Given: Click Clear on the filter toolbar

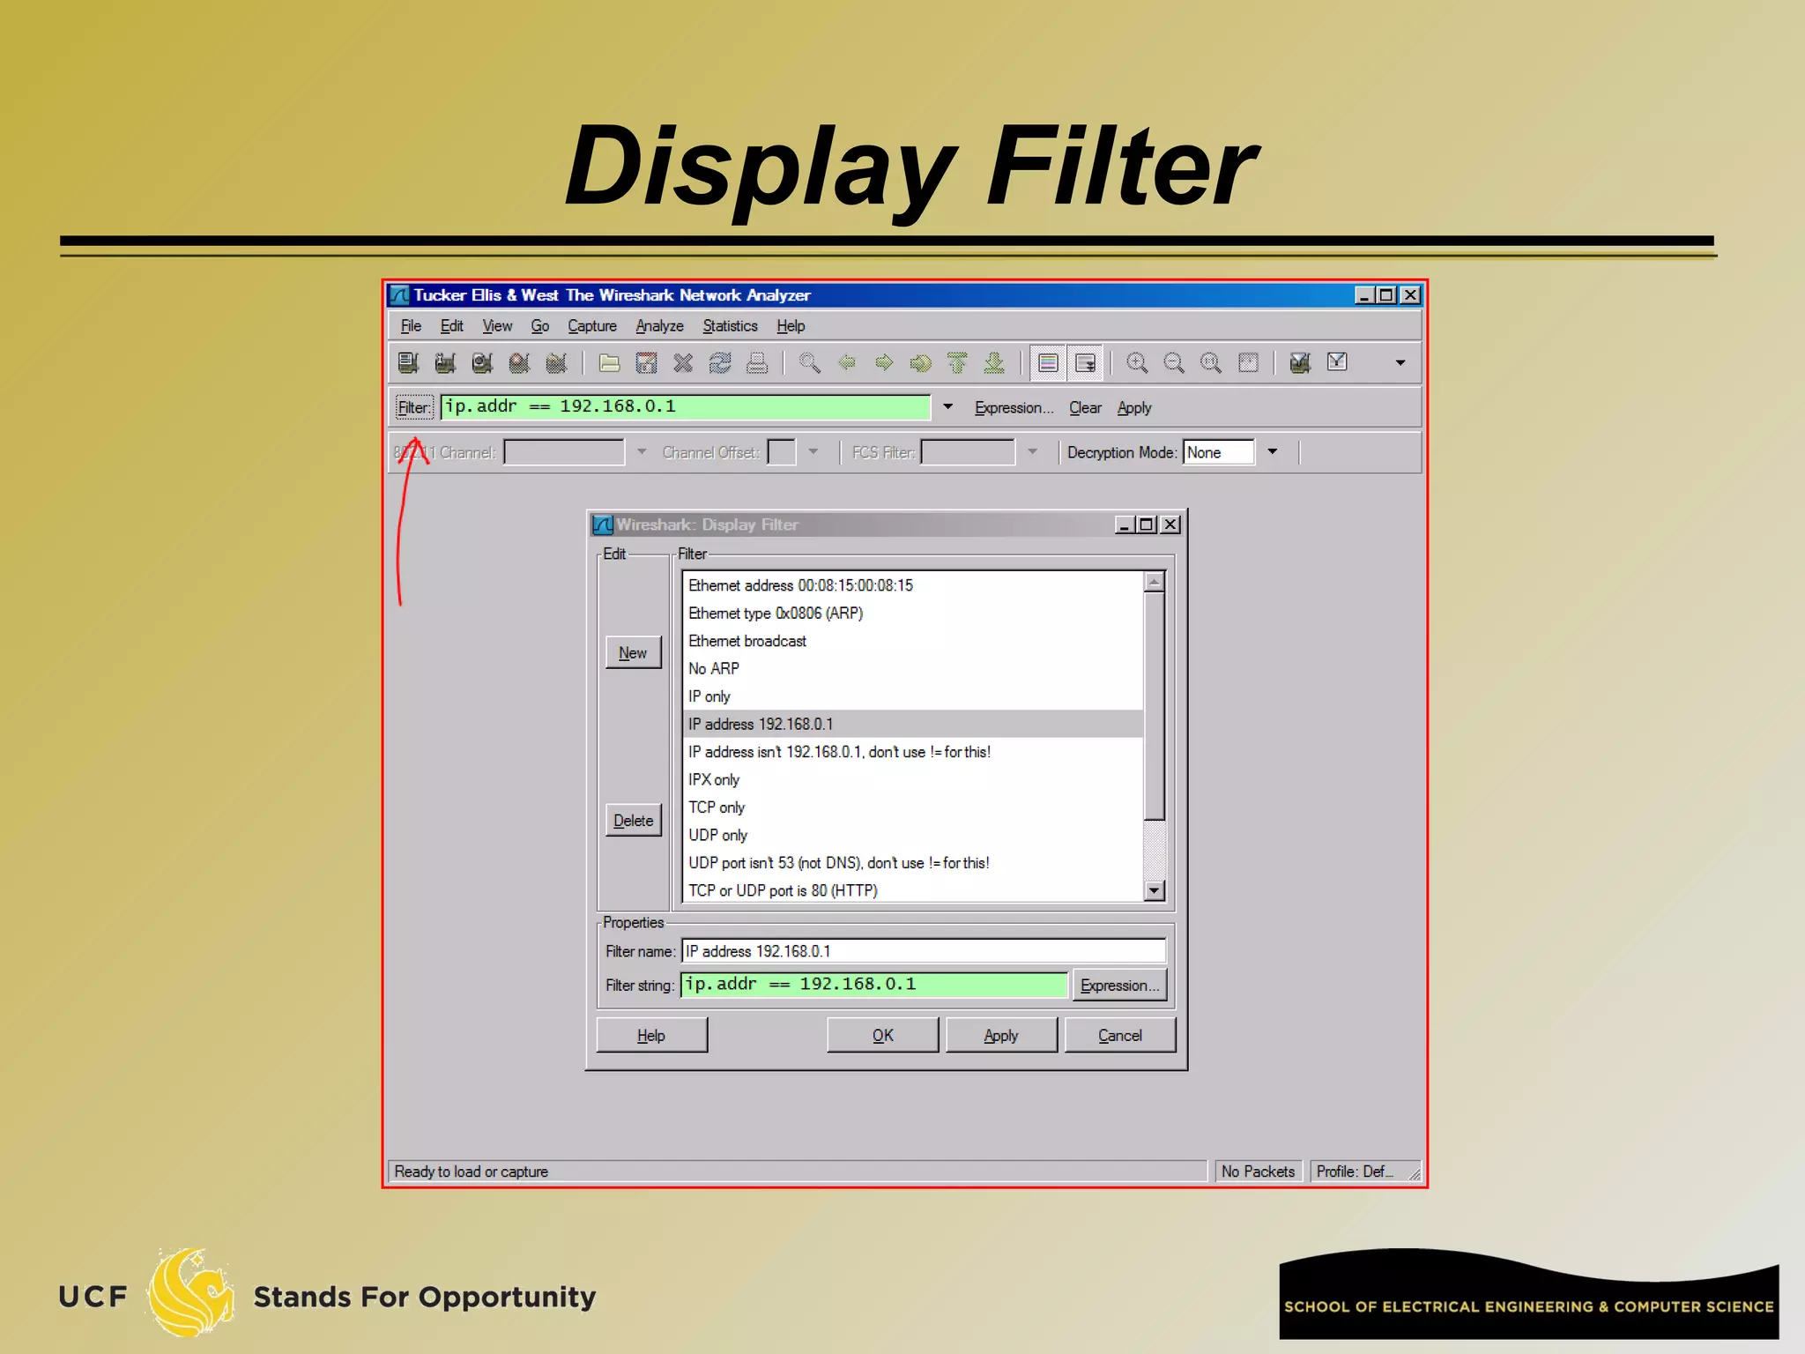Looking at the screenshot, I should click(x=1085, y=407).
